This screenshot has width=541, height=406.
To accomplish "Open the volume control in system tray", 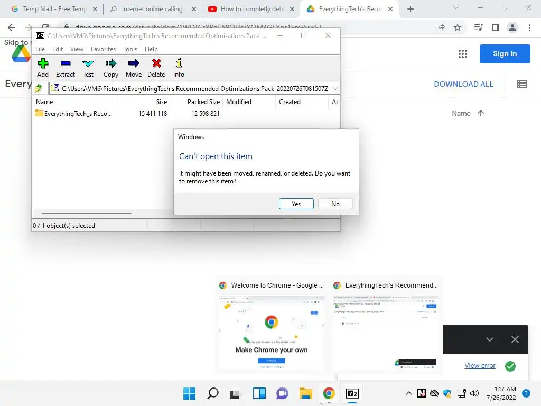I will tap(474, 393).
